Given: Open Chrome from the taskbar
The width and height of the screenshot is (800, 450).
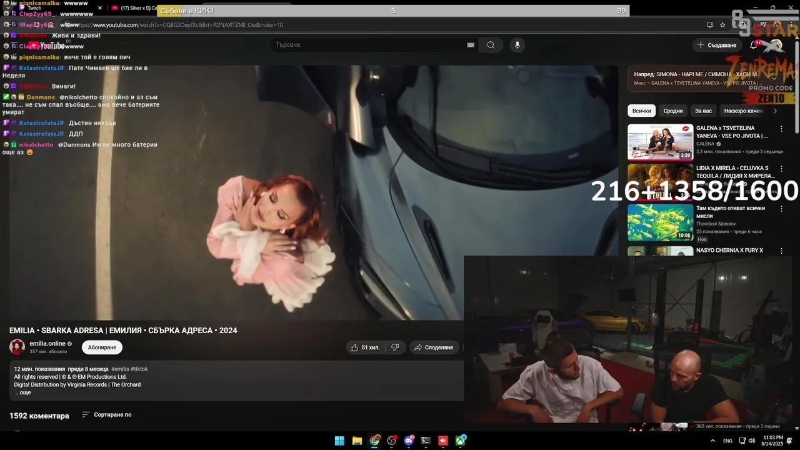Looking at the screenshot, I should tap(374, 441).
